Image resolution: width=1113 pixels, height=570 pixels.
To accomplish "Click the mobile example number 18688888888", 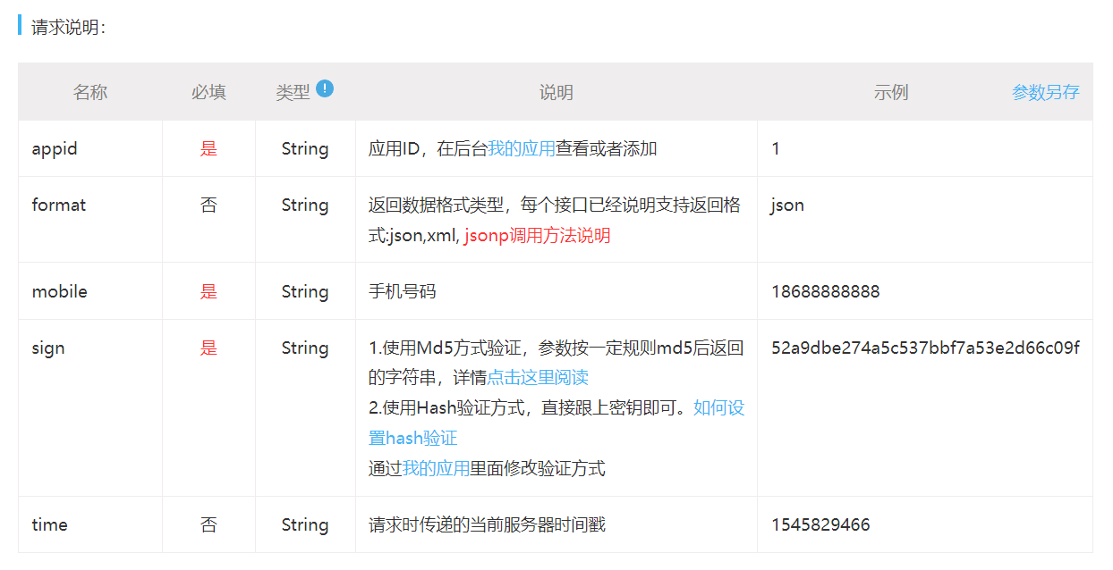I will click(825, 291).
